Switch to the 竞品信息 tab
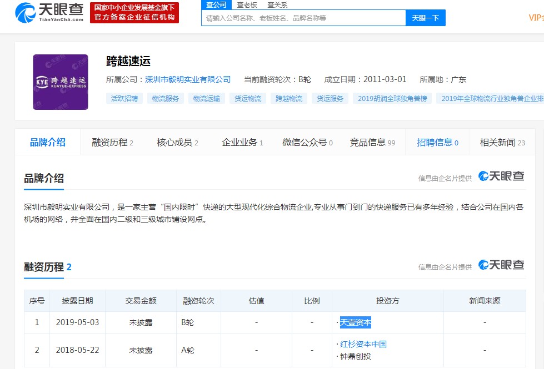544x369 pixels. coord(372,143)
